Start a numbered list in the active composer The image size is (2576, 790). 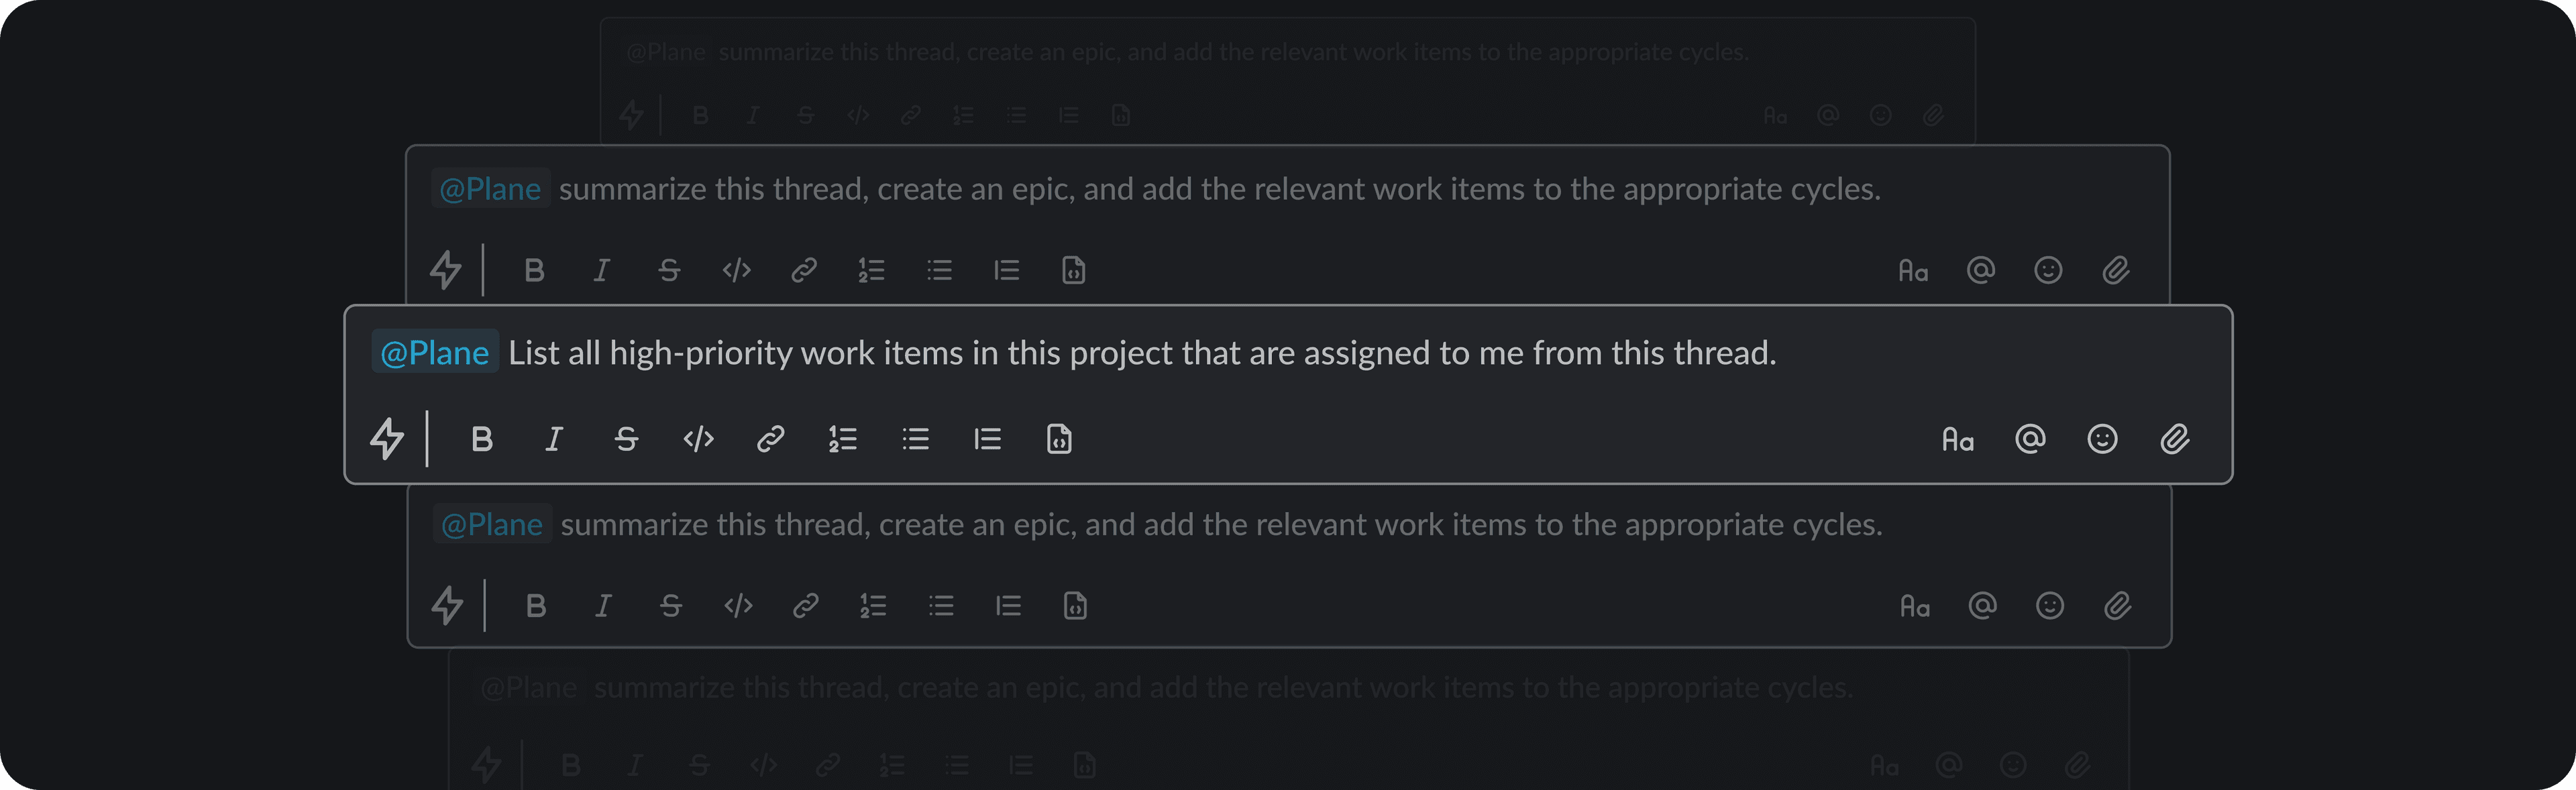coord(843,438)
